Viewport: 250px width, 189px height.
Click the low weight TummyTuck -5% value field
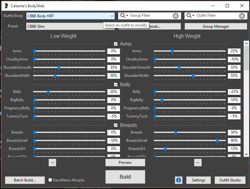(114, 116)
